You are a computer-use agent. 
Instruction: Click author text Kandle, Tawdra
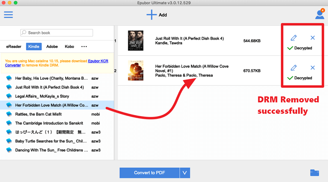pos(169,43)
